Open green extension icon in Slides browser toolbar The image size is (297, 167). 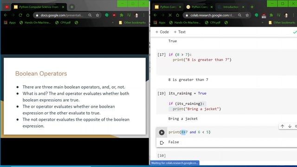pyautogui.click(x=107, y=15)
